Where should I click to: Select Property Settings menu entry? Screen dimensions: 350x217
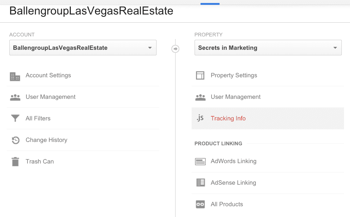[x=268, y=75]
